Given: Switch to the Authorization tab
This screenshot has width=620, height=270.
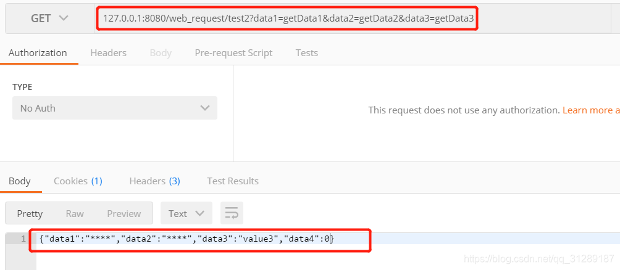Looking at the screenshot, I should (38, 53).
